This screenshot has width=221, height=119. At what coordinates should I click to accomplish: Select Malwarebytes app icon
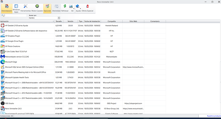click(x=3, y=57)
